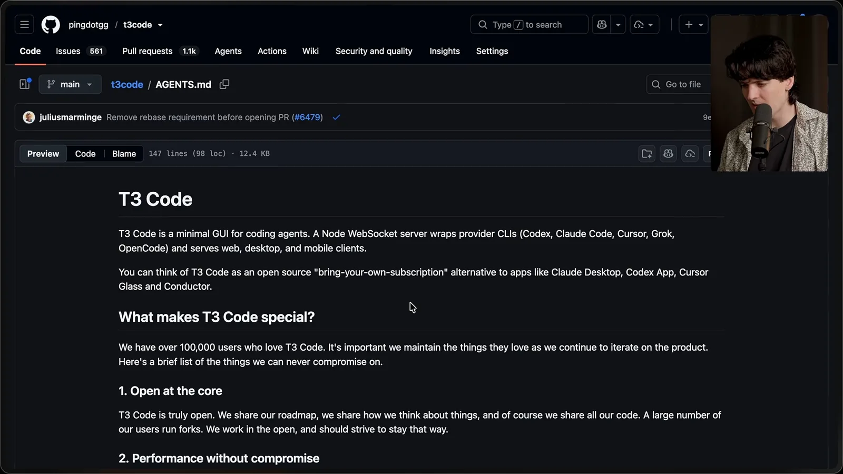Open the t3code repository name in header

coord(138,25)
